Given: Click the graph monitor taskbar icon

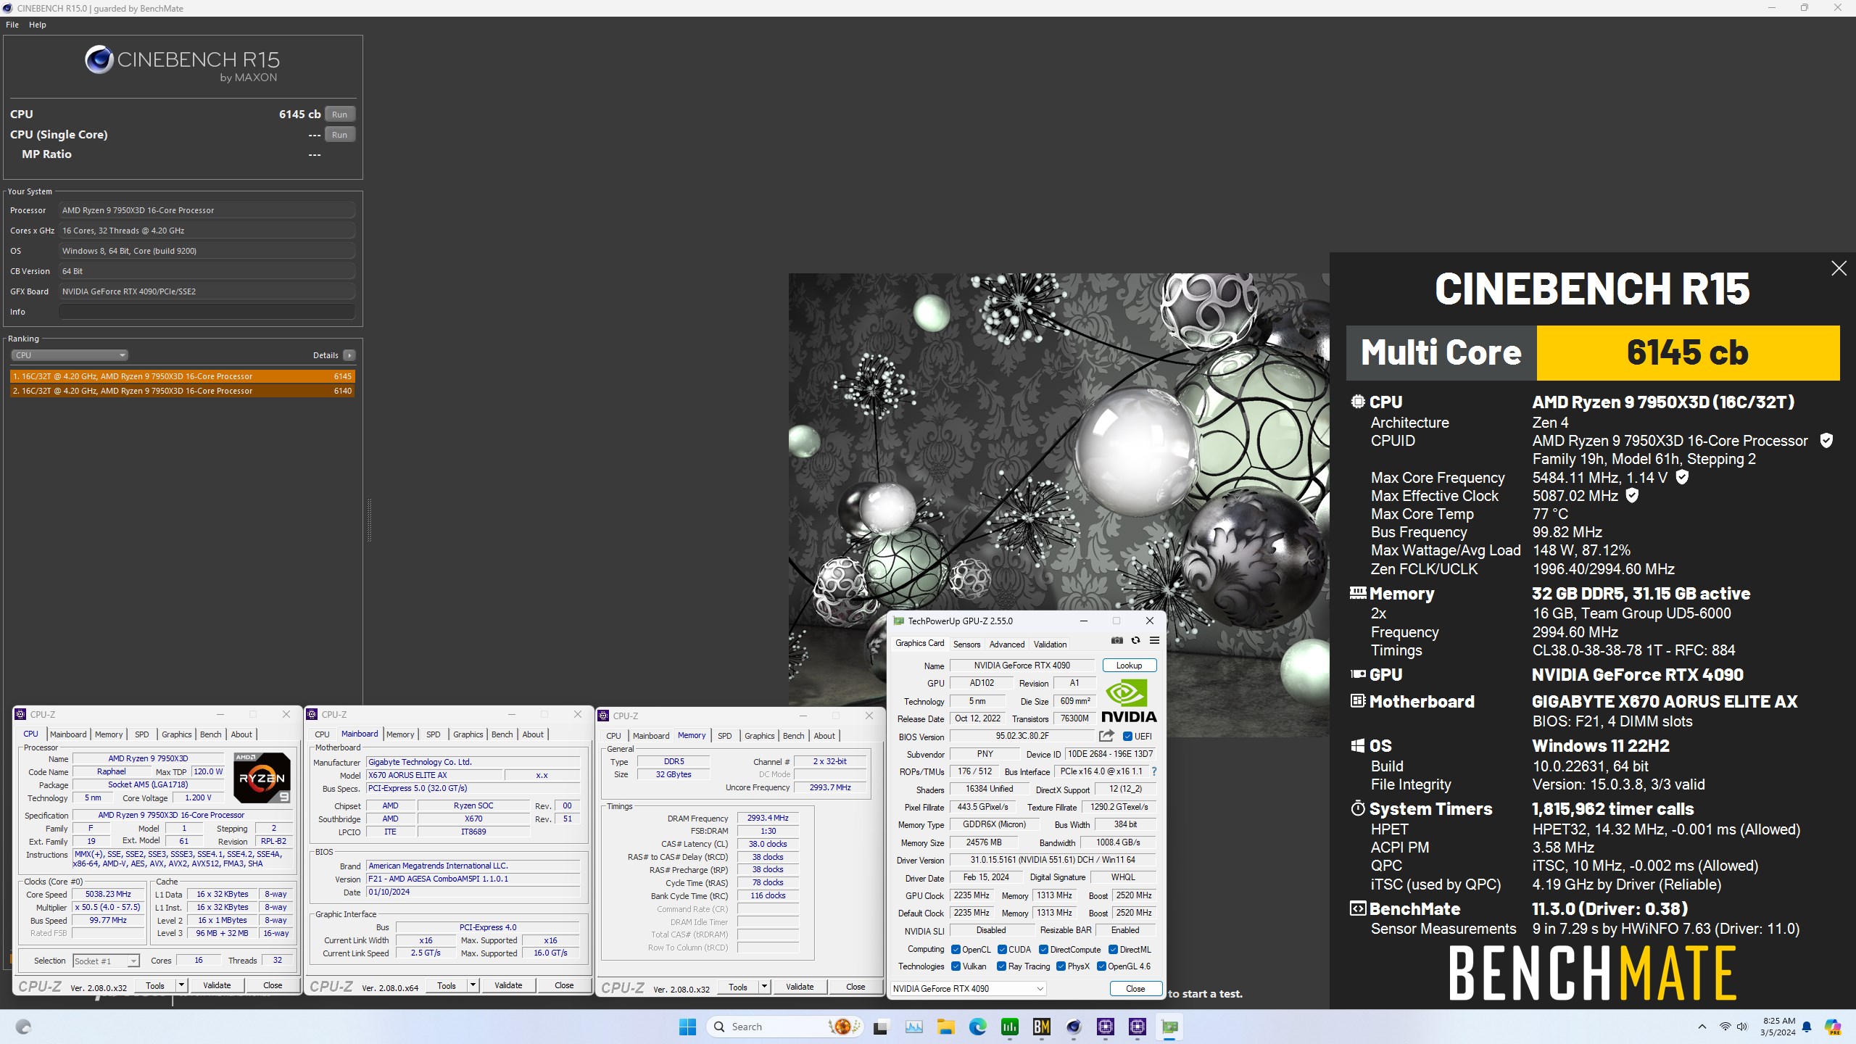Looking at the screenshot, I should coord(913,1027).
